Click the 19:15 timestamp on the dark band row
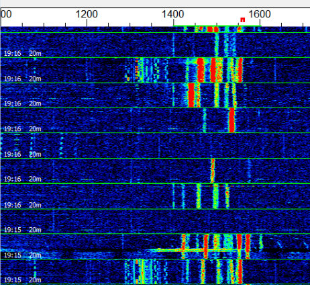This screenshot has width=310, height=285. [13, 255]
